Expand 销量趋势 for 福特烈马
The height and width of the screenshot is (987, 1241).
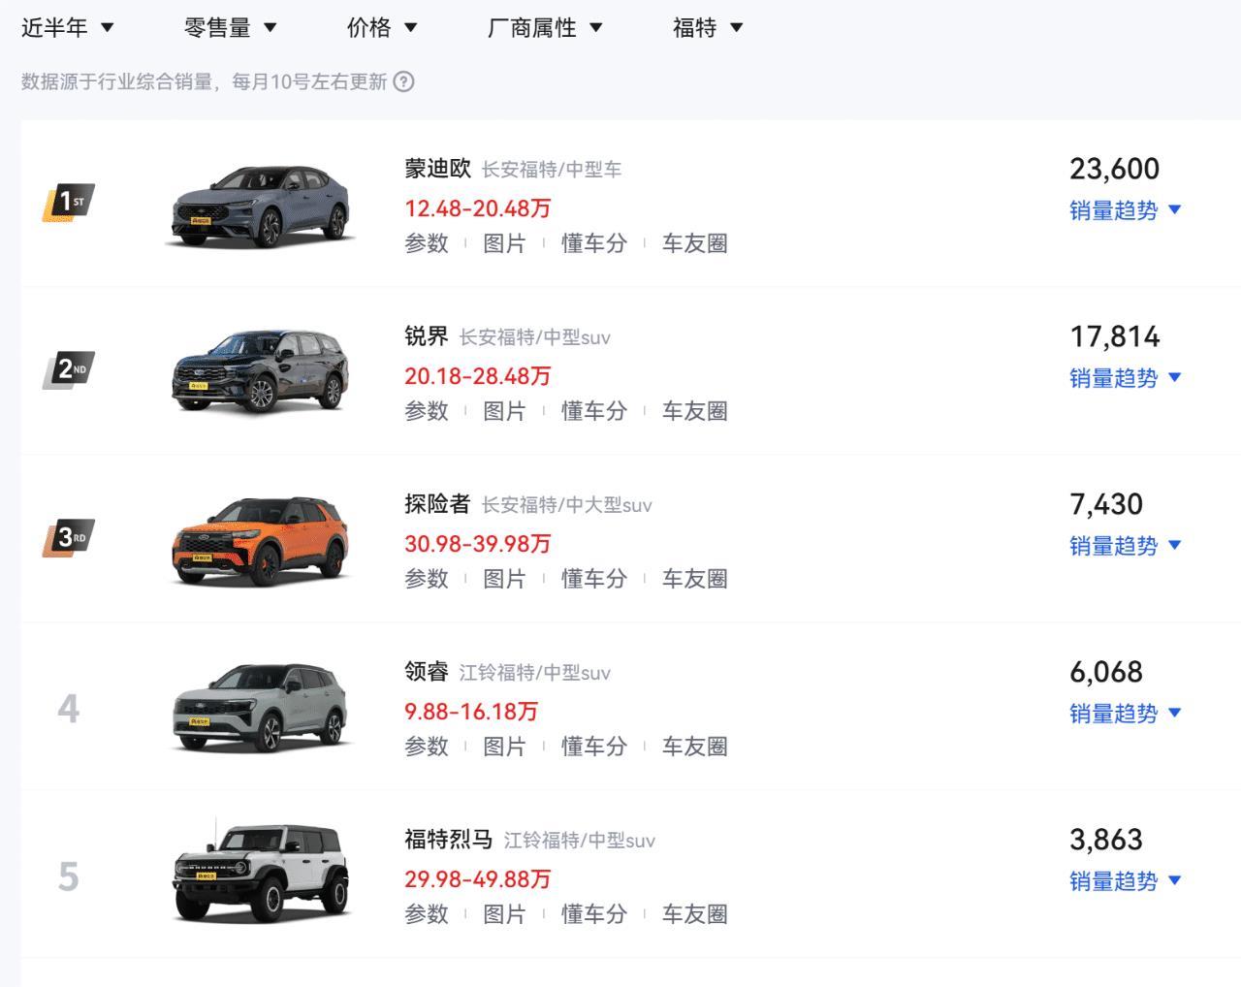coord(1125,881)
